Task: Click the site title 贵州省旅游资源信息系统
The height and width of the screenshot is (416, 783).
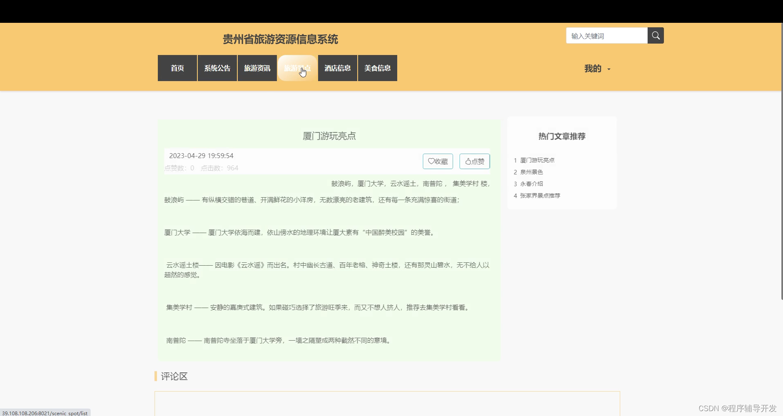Action: coord(280,39)
